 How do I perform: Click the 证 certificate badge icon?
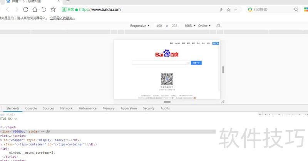(64, 9)
